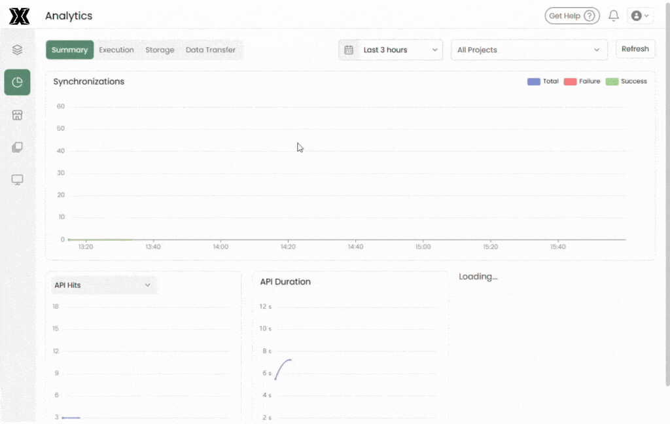Open the monitor screen sidebar icon
Viewport: 670px width, 424px height.
coord(18,180)
